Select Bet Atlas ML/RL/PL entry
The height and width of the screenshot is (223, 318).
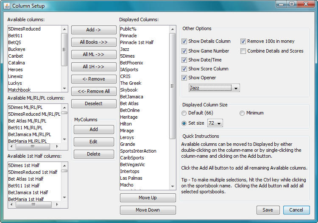34,121
